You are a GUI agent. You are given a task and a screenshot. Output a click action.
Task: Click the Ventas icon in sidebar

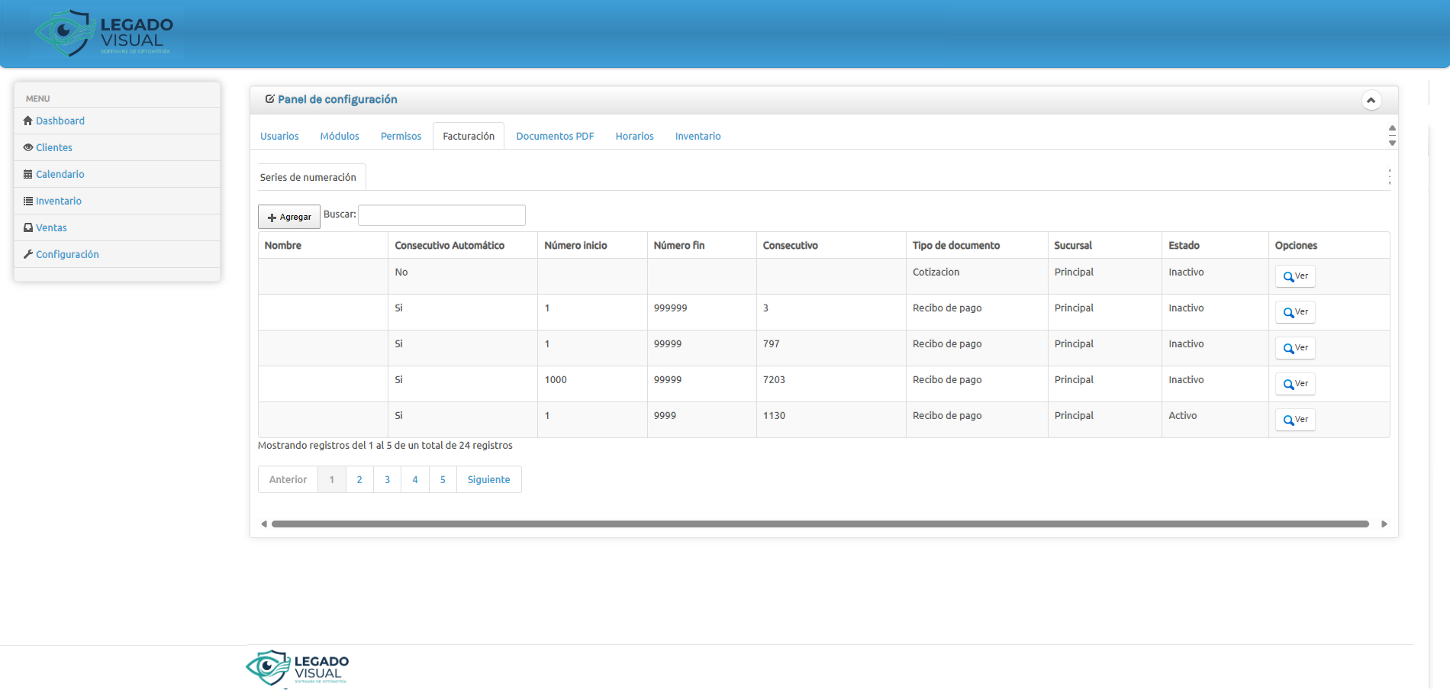click(28, 227)
